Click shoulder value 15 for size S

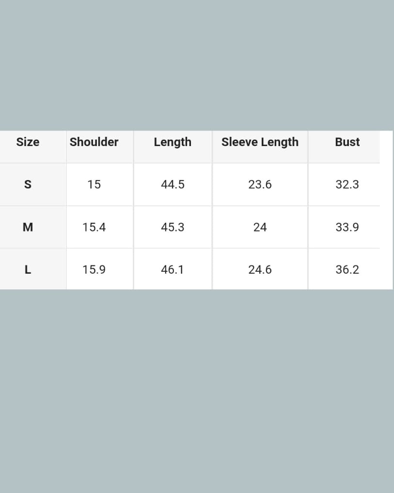(94, 184)
